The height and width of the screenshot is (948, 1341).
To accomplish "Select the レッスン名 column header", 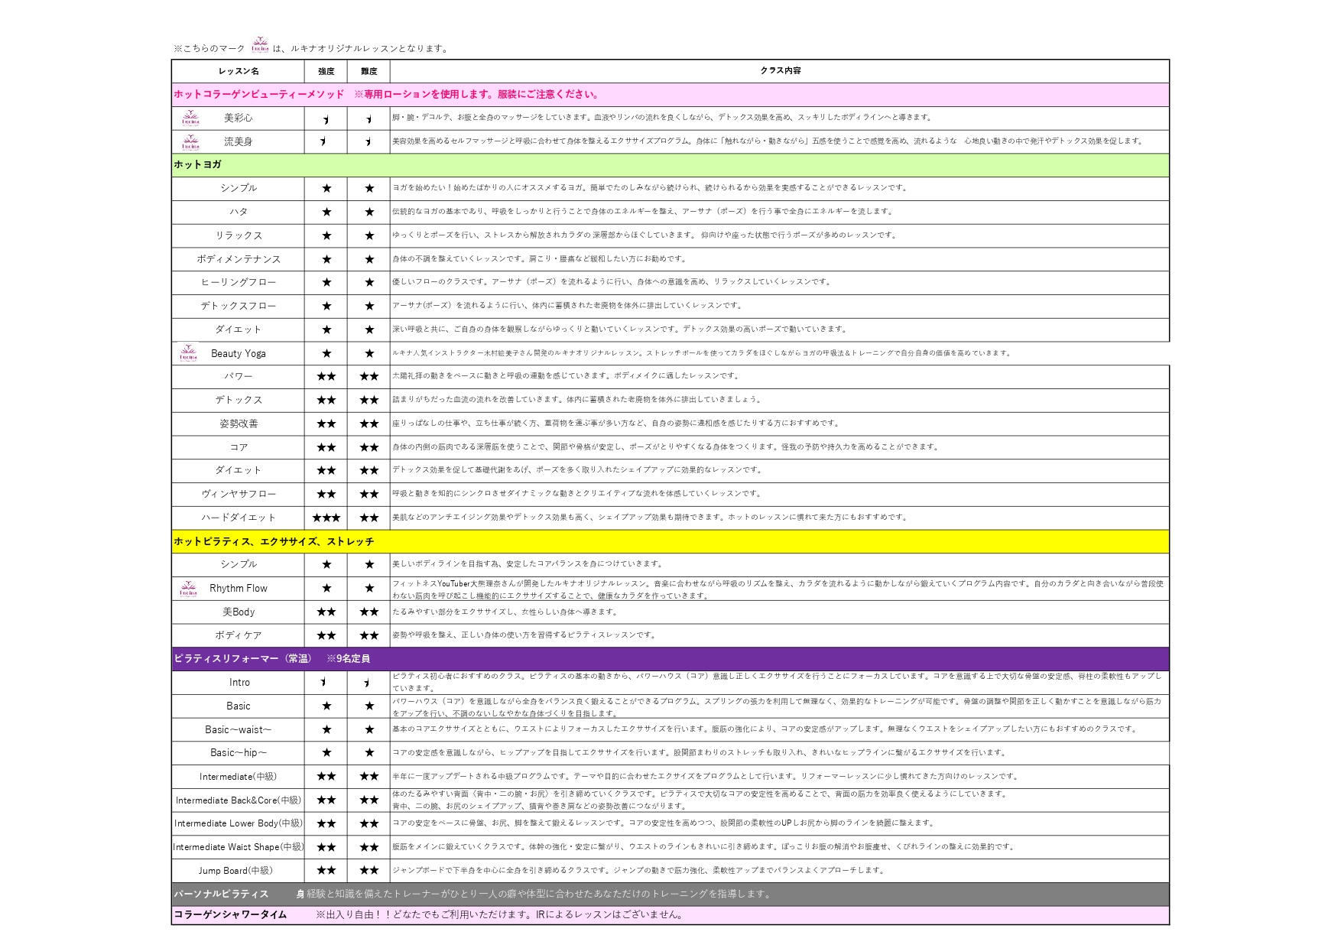I will tap(239, 71).
